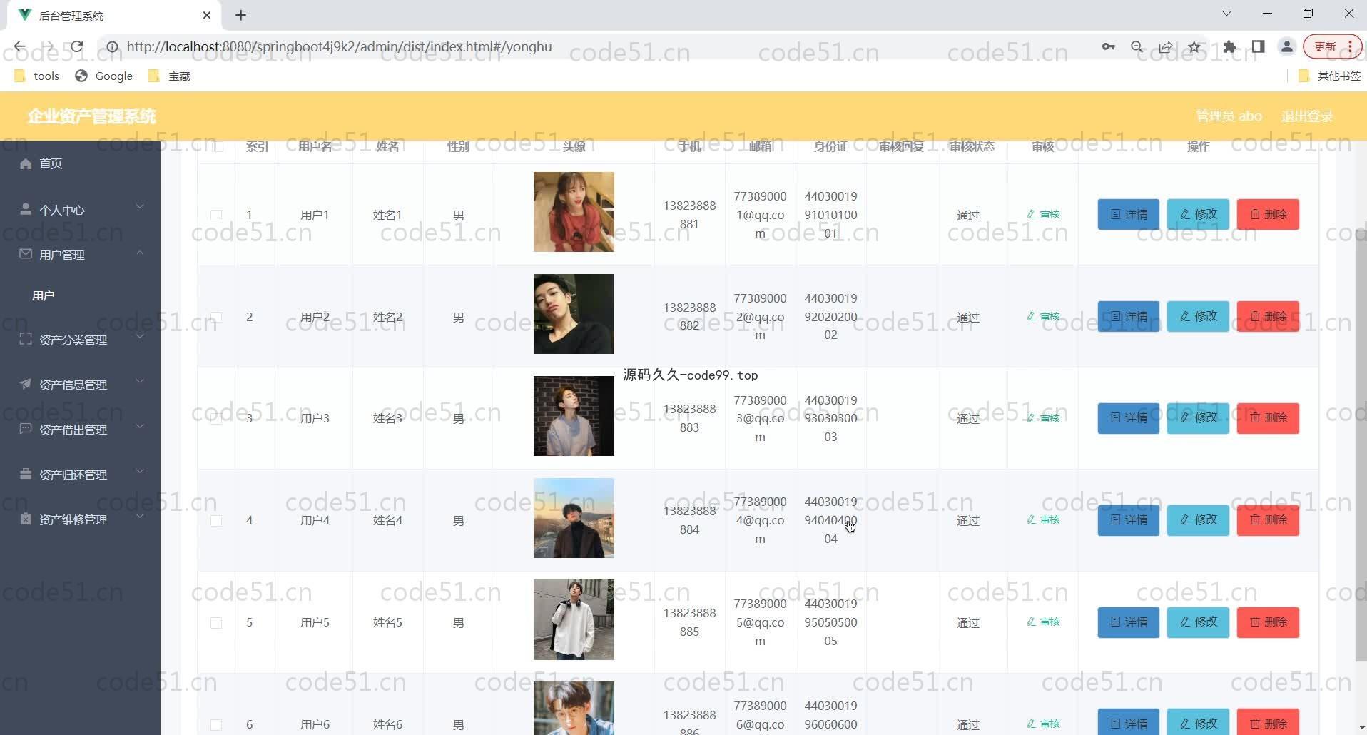Tick the checkbox for row 用户6
Screen dimensions: 1367x735
point(216,725)
